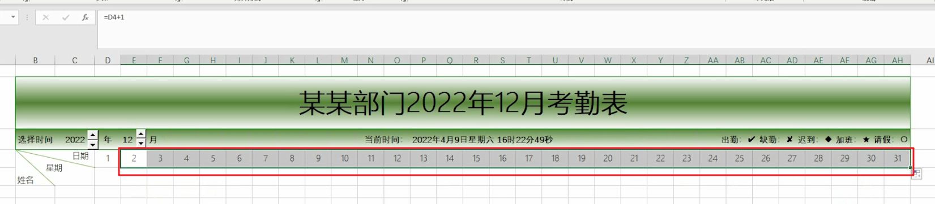Click the month value 12 cell

click(127, 140)
